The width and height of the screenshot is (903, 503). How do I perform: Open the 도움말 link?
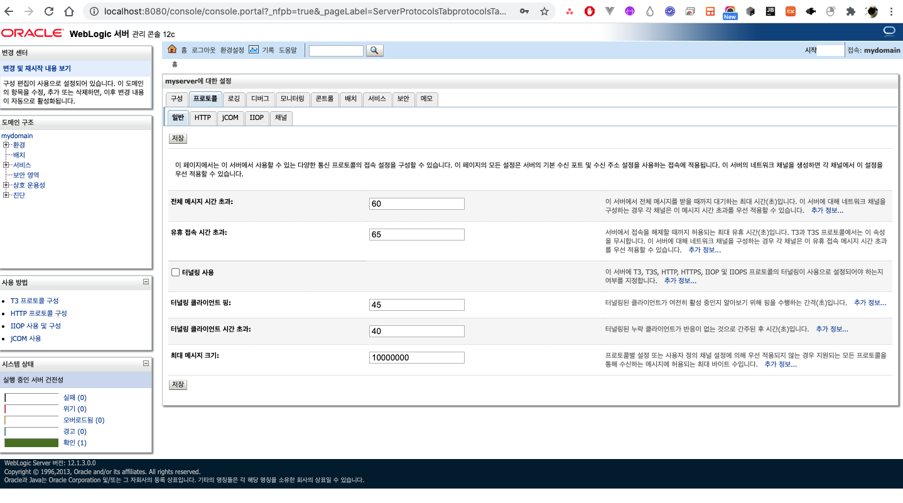coord(288,50)
